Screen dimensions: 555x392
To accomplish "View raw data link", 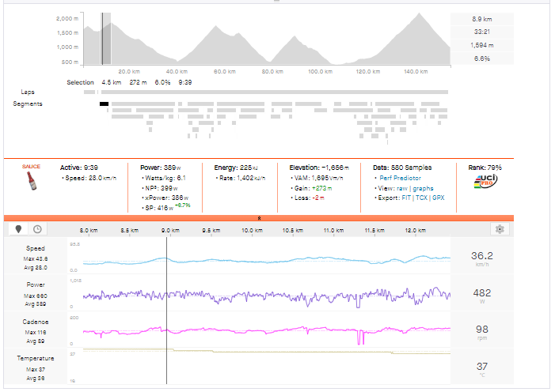I will pos(405,187).
